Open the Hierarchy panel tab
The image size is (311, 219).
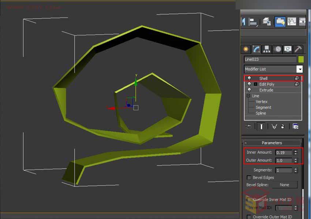(267, 49)
